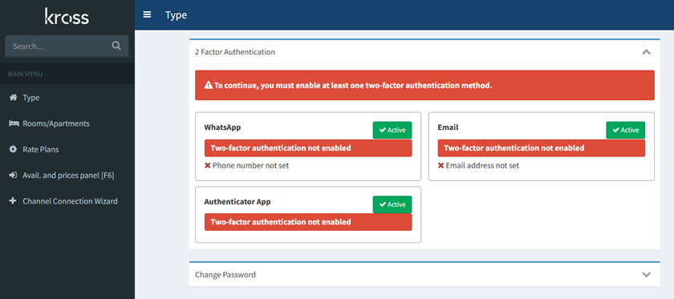Click the red alert about enabling two-factor method
Image resolution: width=674 pixels, height=299 pixels.
tap(424, 86)
